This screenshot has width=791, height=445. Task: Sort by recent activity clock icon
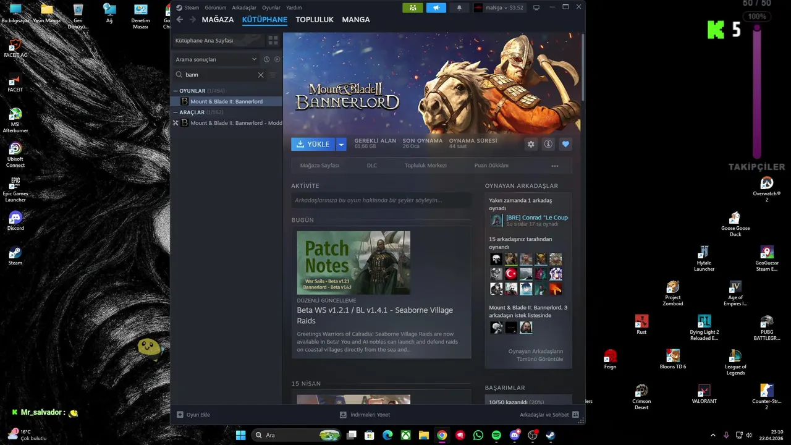266,59
